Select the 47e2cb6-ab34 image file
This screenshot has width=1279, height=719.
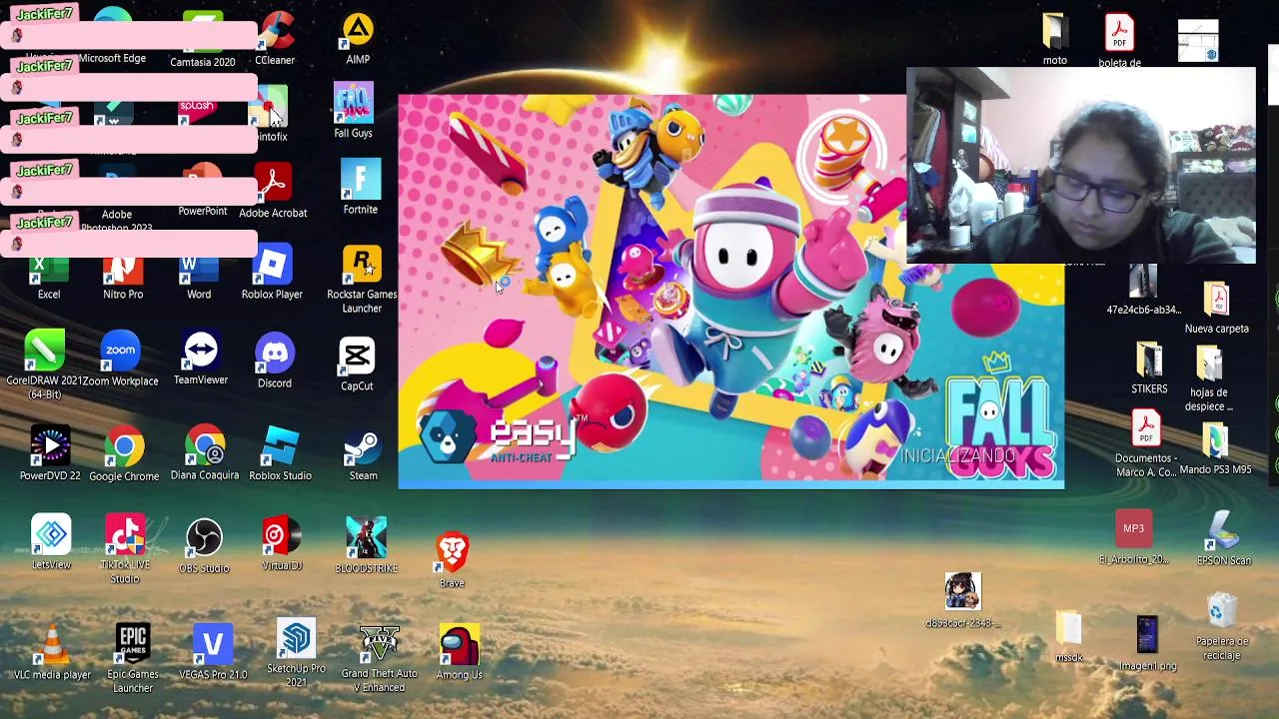[1143, 291]
